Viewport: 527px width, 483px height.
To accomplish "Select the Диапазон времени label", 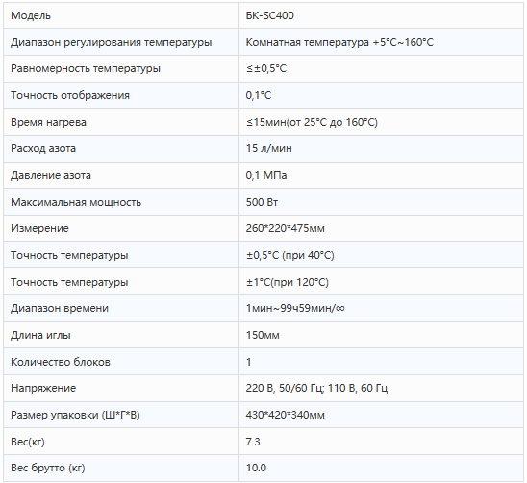I will [x=60, y=308].
